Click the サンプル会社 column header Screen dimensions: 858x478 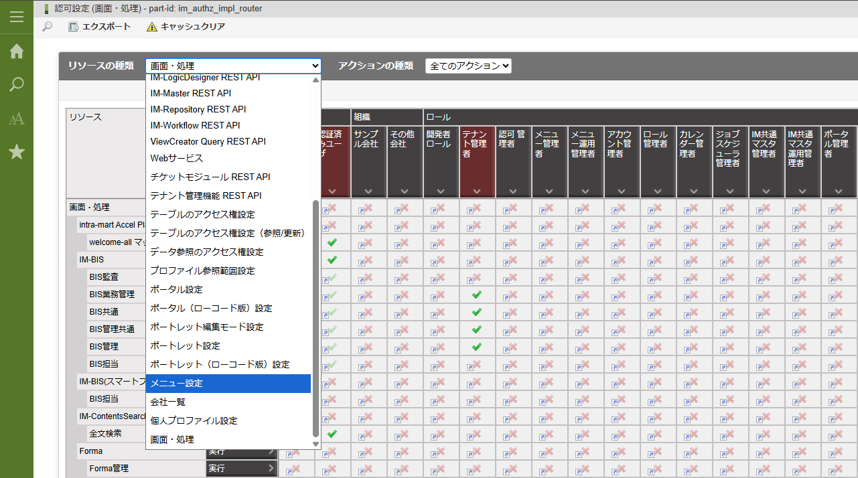tap(368, 139)
